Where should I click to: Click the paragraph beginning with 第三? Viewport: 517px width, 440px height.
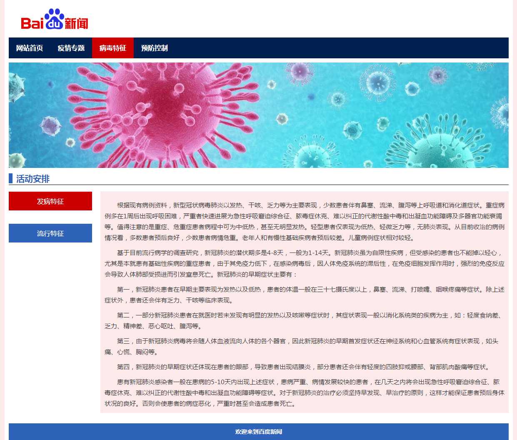[x=304, y=346]
